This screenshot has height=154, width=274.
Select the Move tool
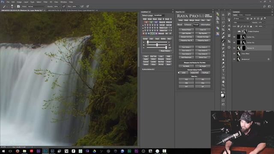click(x=223, y=15)
